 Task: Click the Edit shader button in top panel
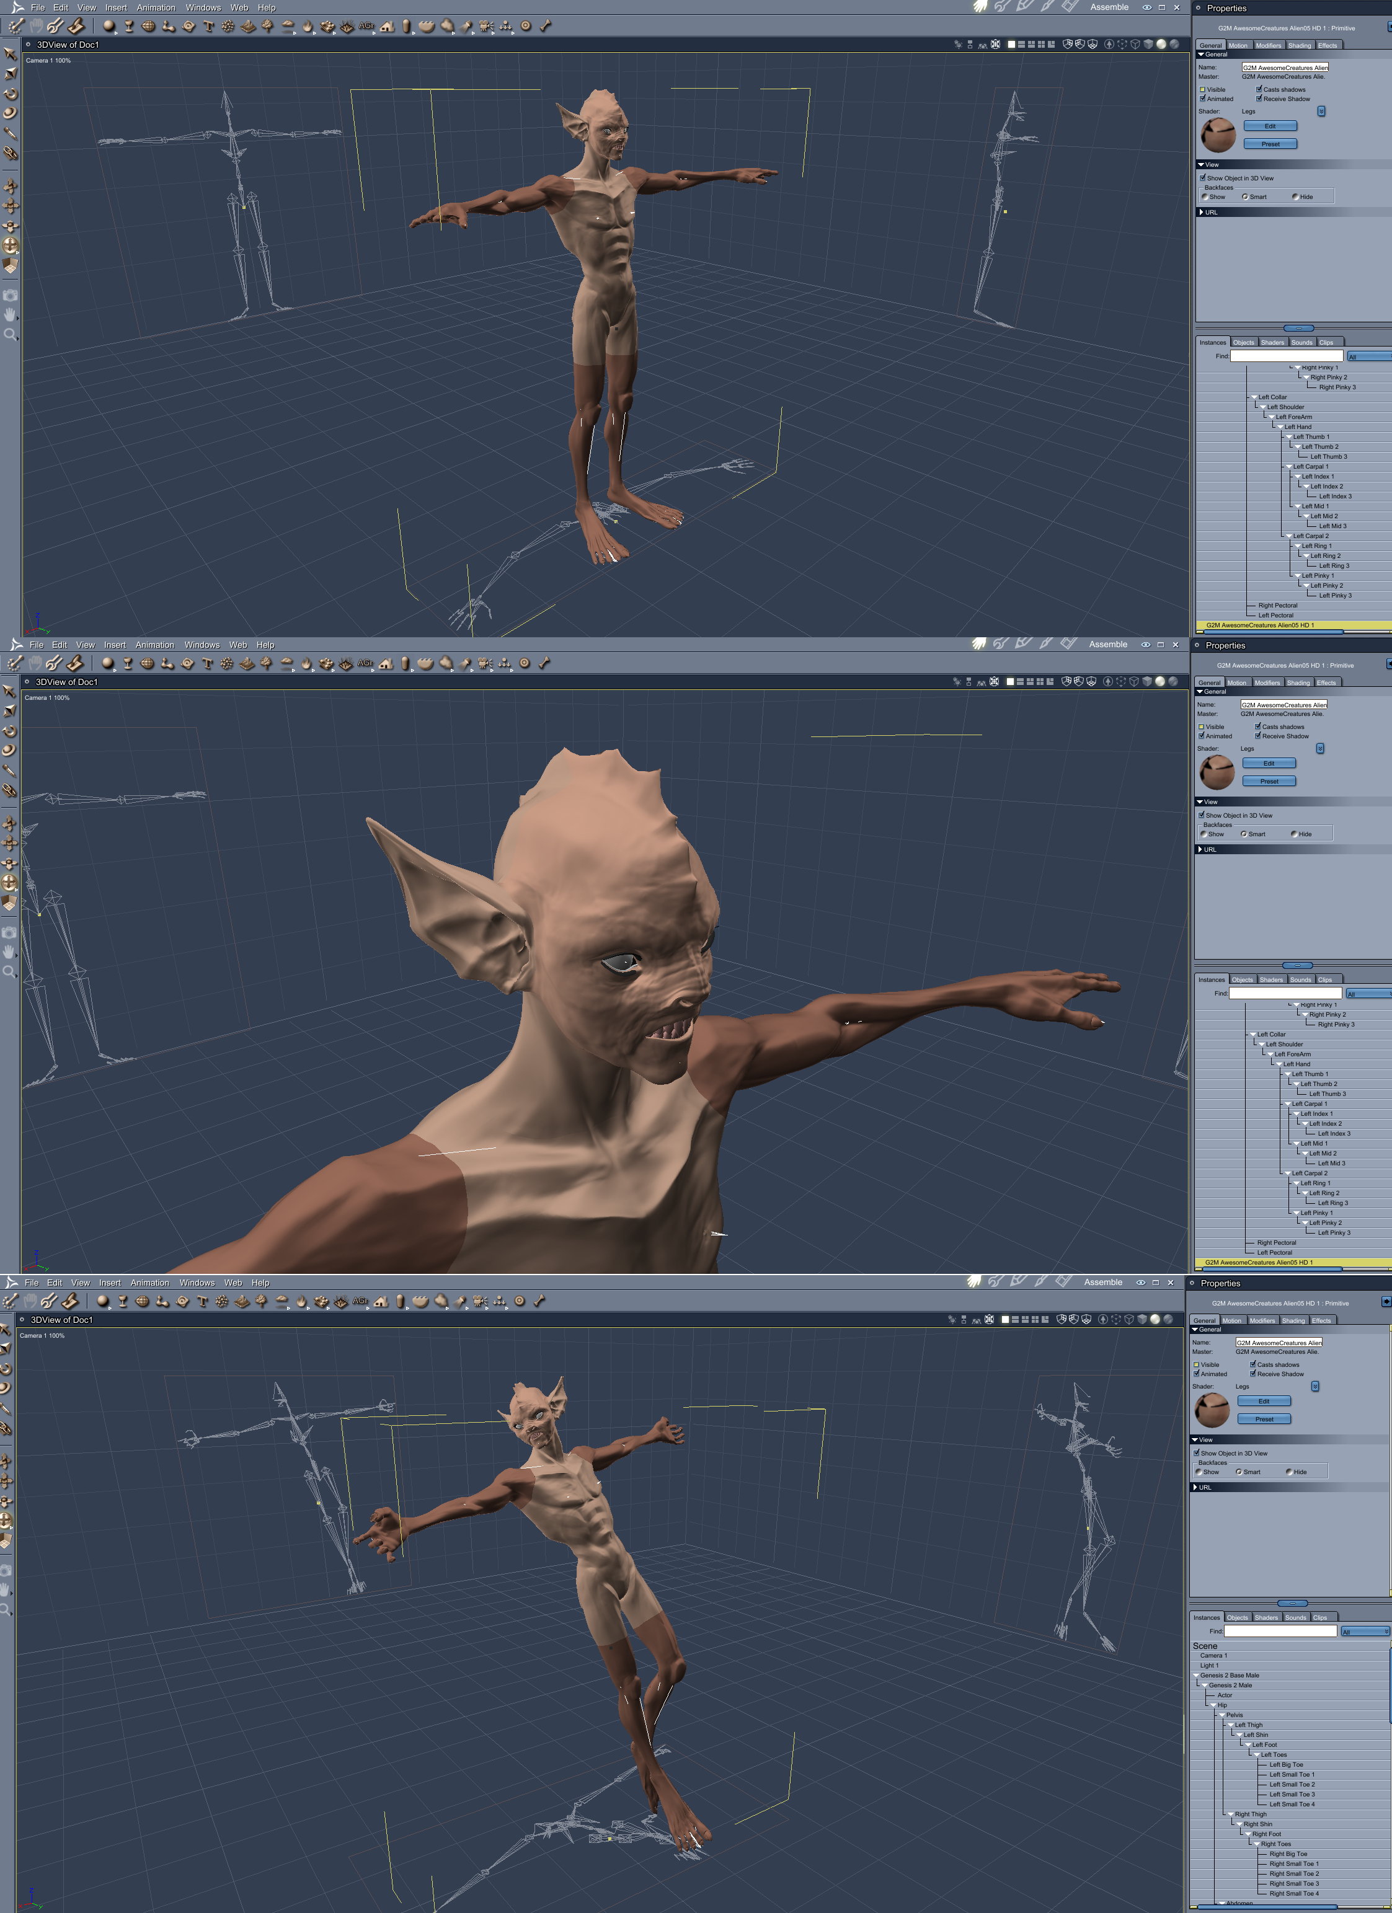1270,126
